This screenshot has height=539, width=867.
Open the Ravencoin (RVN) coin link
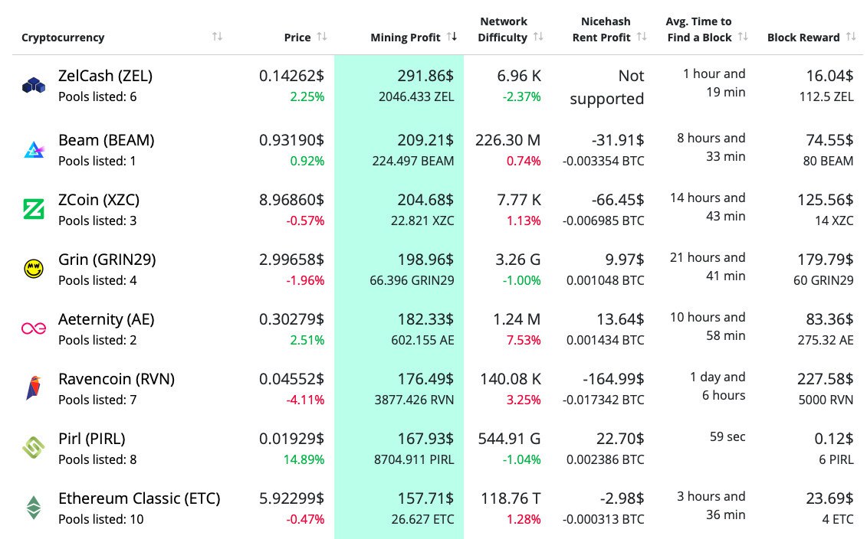[117, 379]
